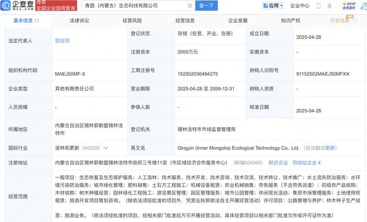Switch to 法律诉讼 tab

79,20
